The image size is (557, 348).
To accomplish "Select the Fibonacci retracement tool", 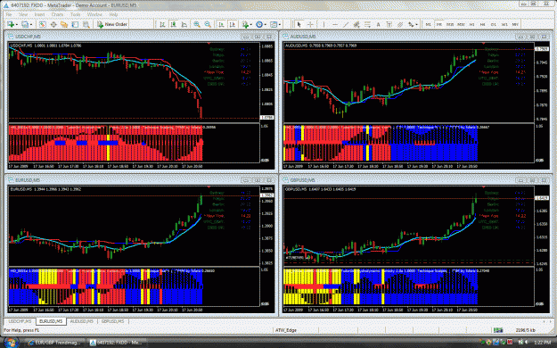I will coord(367,24).
